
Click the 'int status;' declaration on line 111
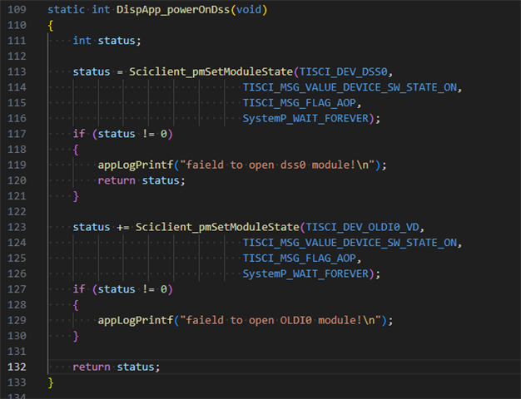coord(107,41)
